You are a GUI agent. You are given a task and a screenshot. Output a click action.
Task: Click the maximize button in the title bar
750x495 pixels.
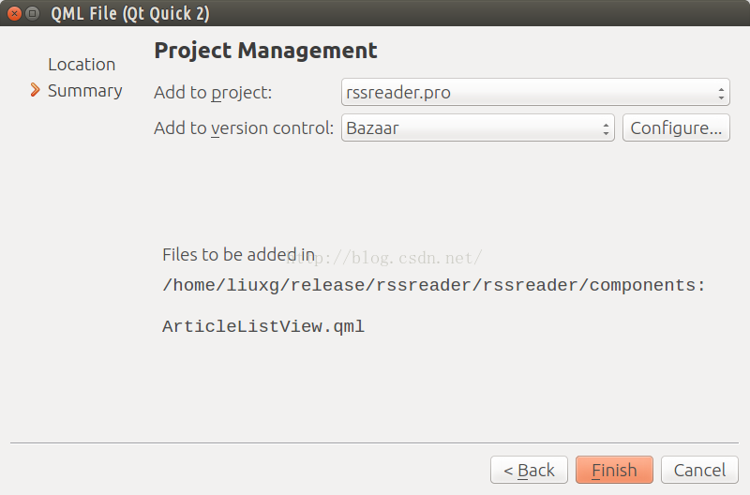point(33,13)
